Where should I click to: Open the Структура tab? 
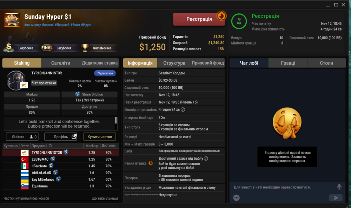click(174, 63)
